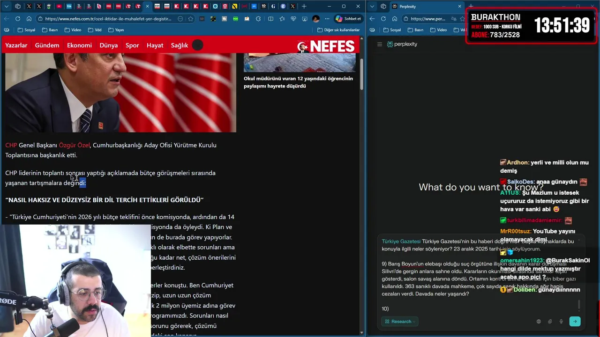600x337 pixels.
Task: Click the back arrow in right browser
Action: click(x=372, y=19)
